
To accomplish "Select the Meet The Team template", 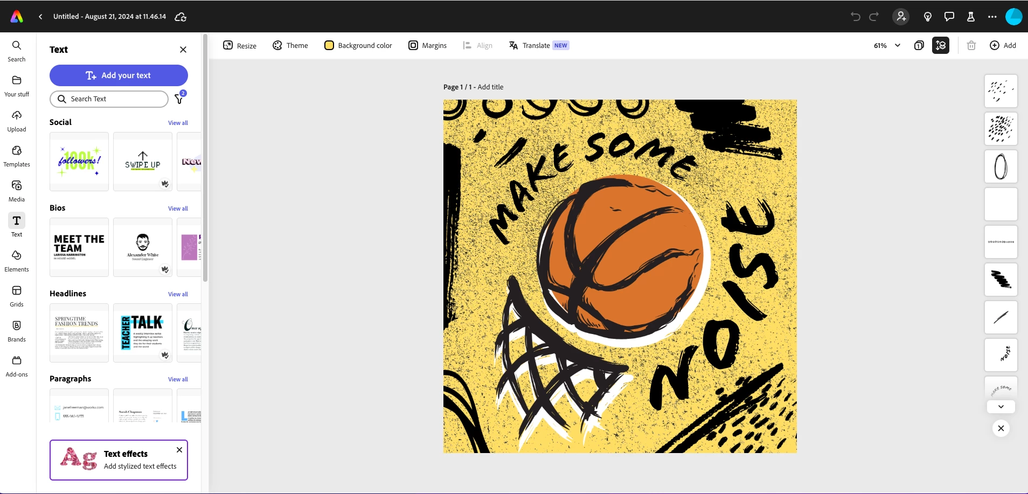I will (x=79, y=247).
